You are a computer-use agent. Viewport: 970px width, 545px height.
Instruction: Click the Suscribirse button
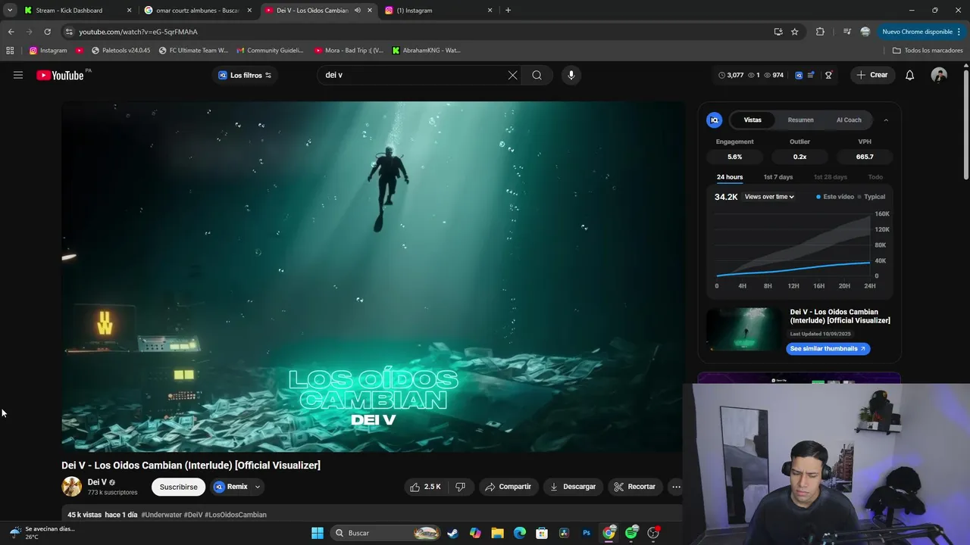178,487
